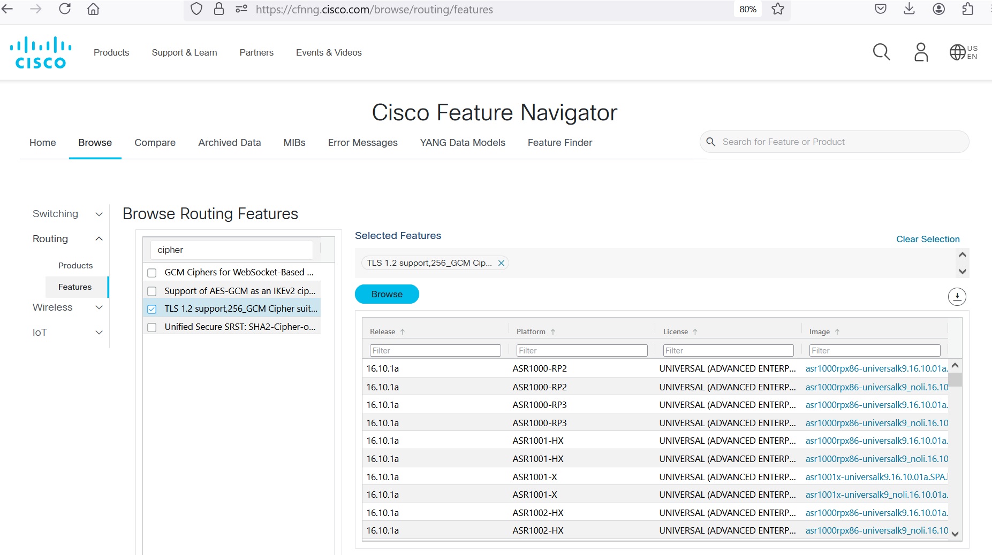Reload the page in the browser

[x=65, y=9]
